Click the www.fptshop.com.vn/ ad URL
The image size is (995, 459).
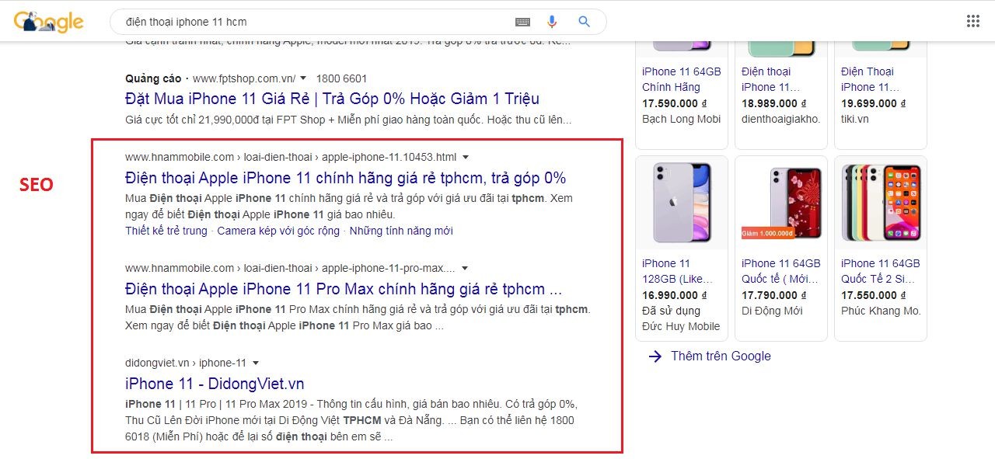[x=244, y=78]
